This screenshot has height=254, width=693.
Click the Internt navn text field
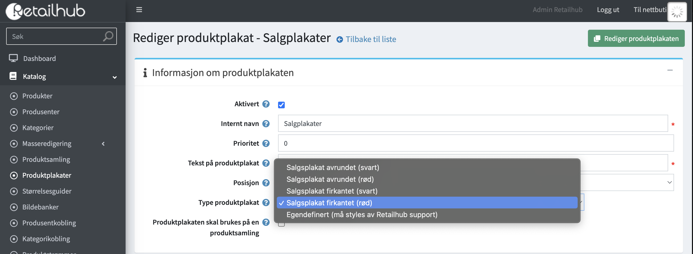pyautogui.click(x=472, y=124)
